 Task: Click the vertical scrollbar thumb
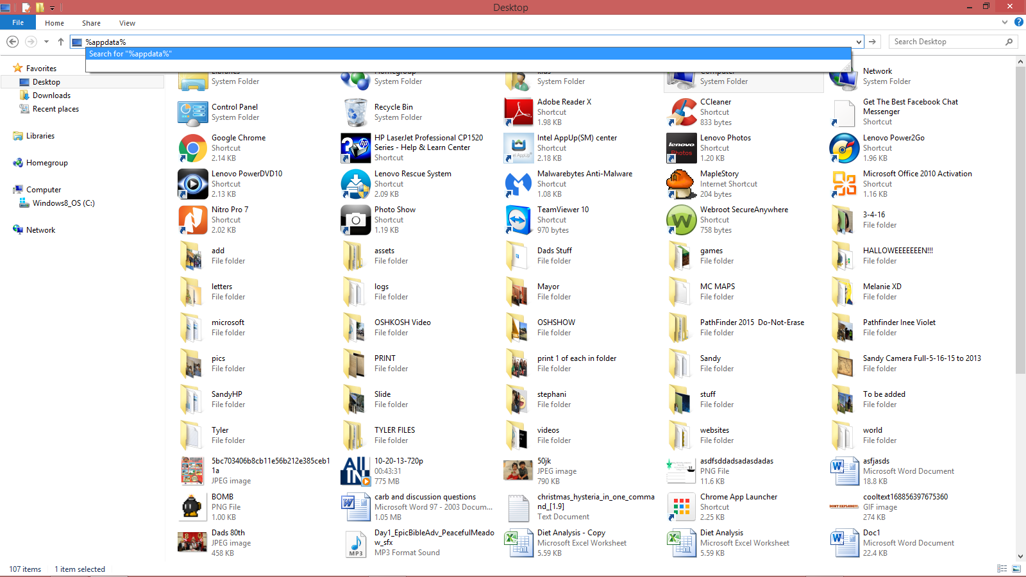click(1020, 219)
